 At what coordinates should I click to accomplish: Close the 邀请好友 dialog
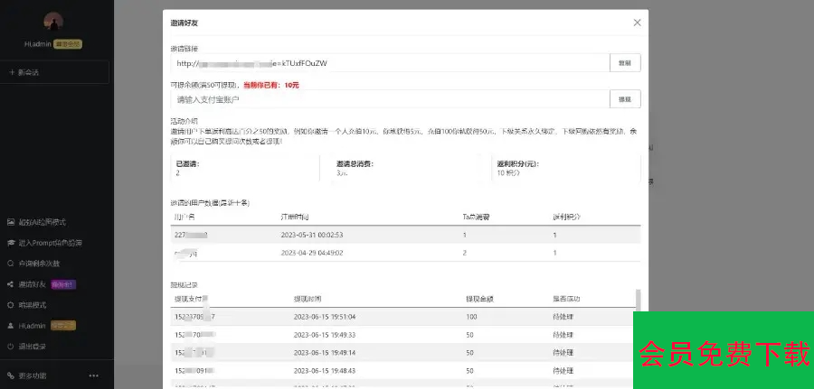coord(637,23)
